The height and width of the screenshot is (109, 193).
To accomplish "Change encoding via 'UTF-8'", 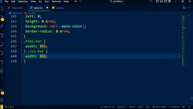I will [x=132, y=107].
